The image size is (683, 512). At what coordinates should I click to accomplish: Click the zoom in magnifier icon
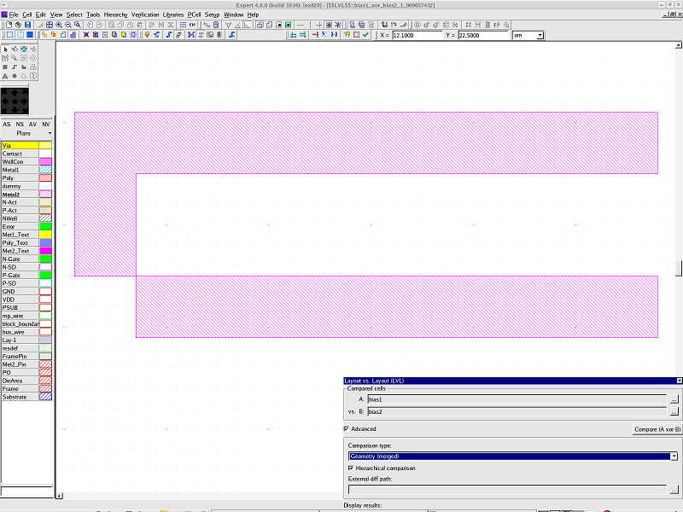[x=58, y=25]
